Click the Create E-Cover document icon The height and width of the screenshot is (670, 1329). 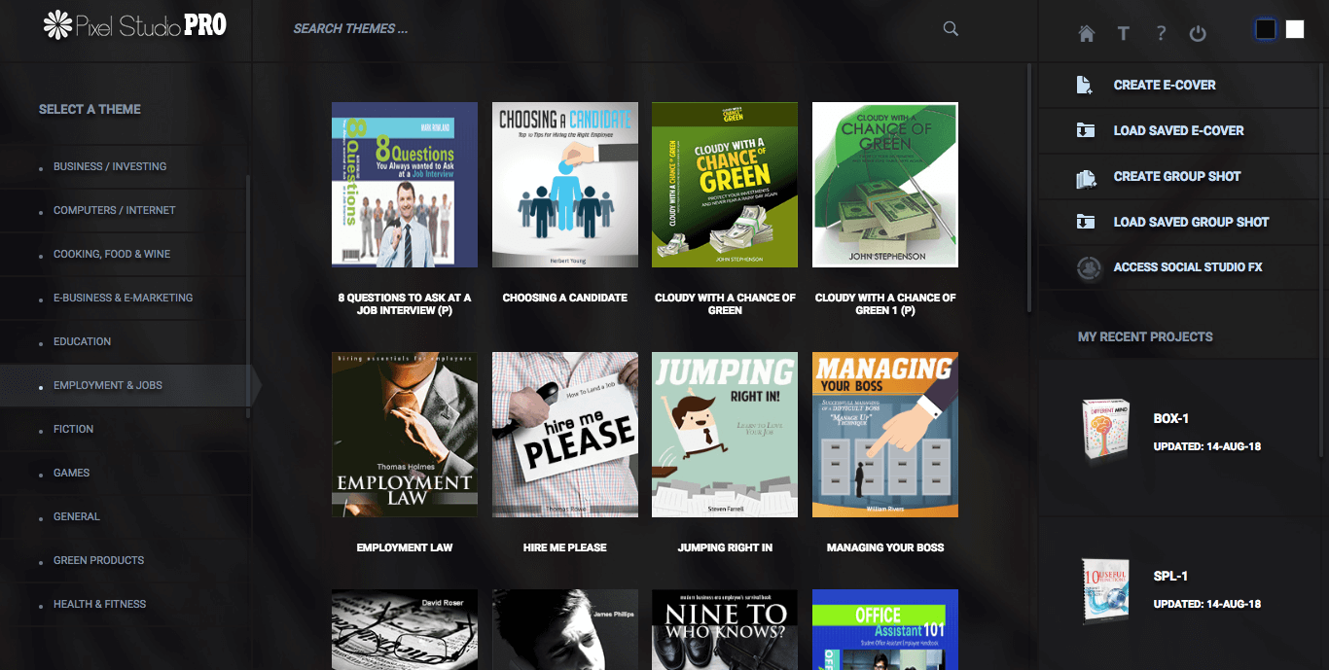[1085, 86]
